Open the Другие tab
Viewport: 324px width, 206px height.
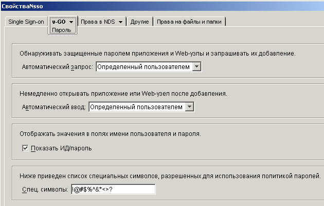point(139,22)
